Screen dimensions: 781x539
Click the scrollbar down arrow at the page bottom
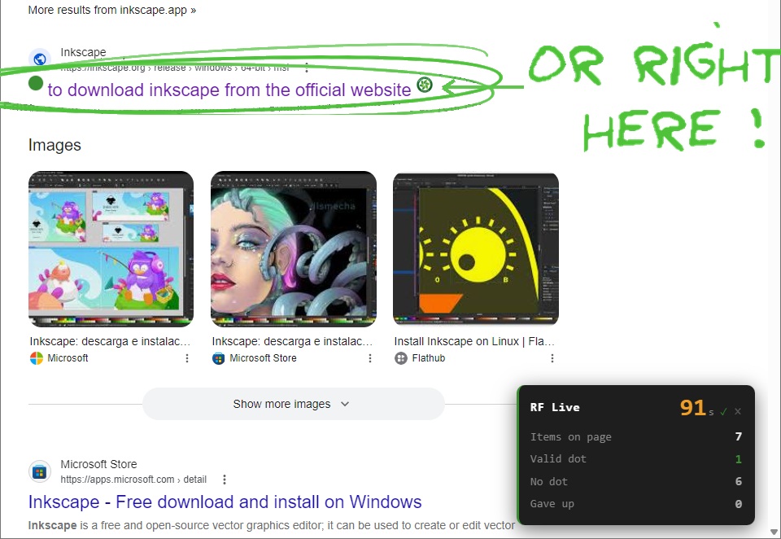pos(774,532)
